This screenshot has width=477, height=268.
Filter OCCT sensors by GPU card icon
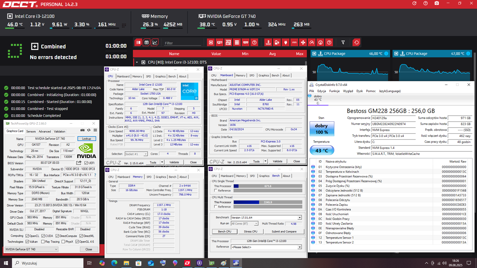[x=219, y=42]
